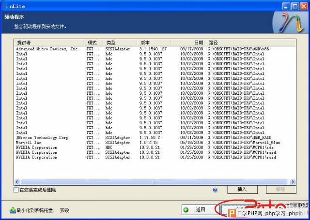
Task: Click date 05/18/2006 cell
Action: (192, 143)
